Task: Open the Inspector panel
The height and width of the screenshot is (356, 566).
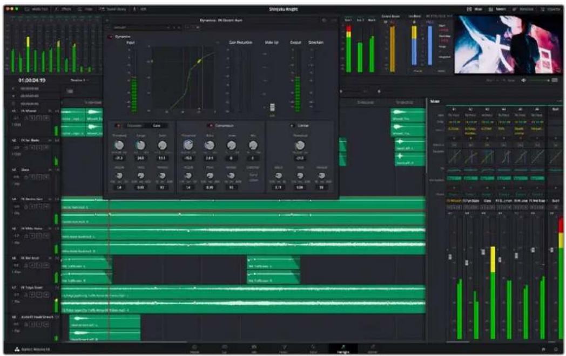Action: pos(550,9)
